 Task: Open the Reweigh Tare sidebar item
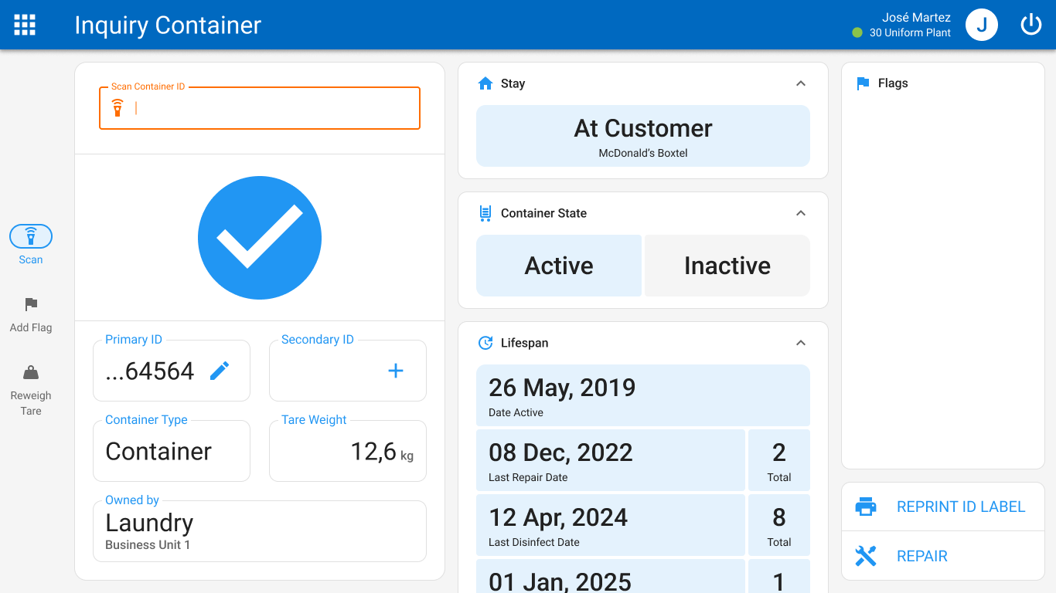coord(31,391)
